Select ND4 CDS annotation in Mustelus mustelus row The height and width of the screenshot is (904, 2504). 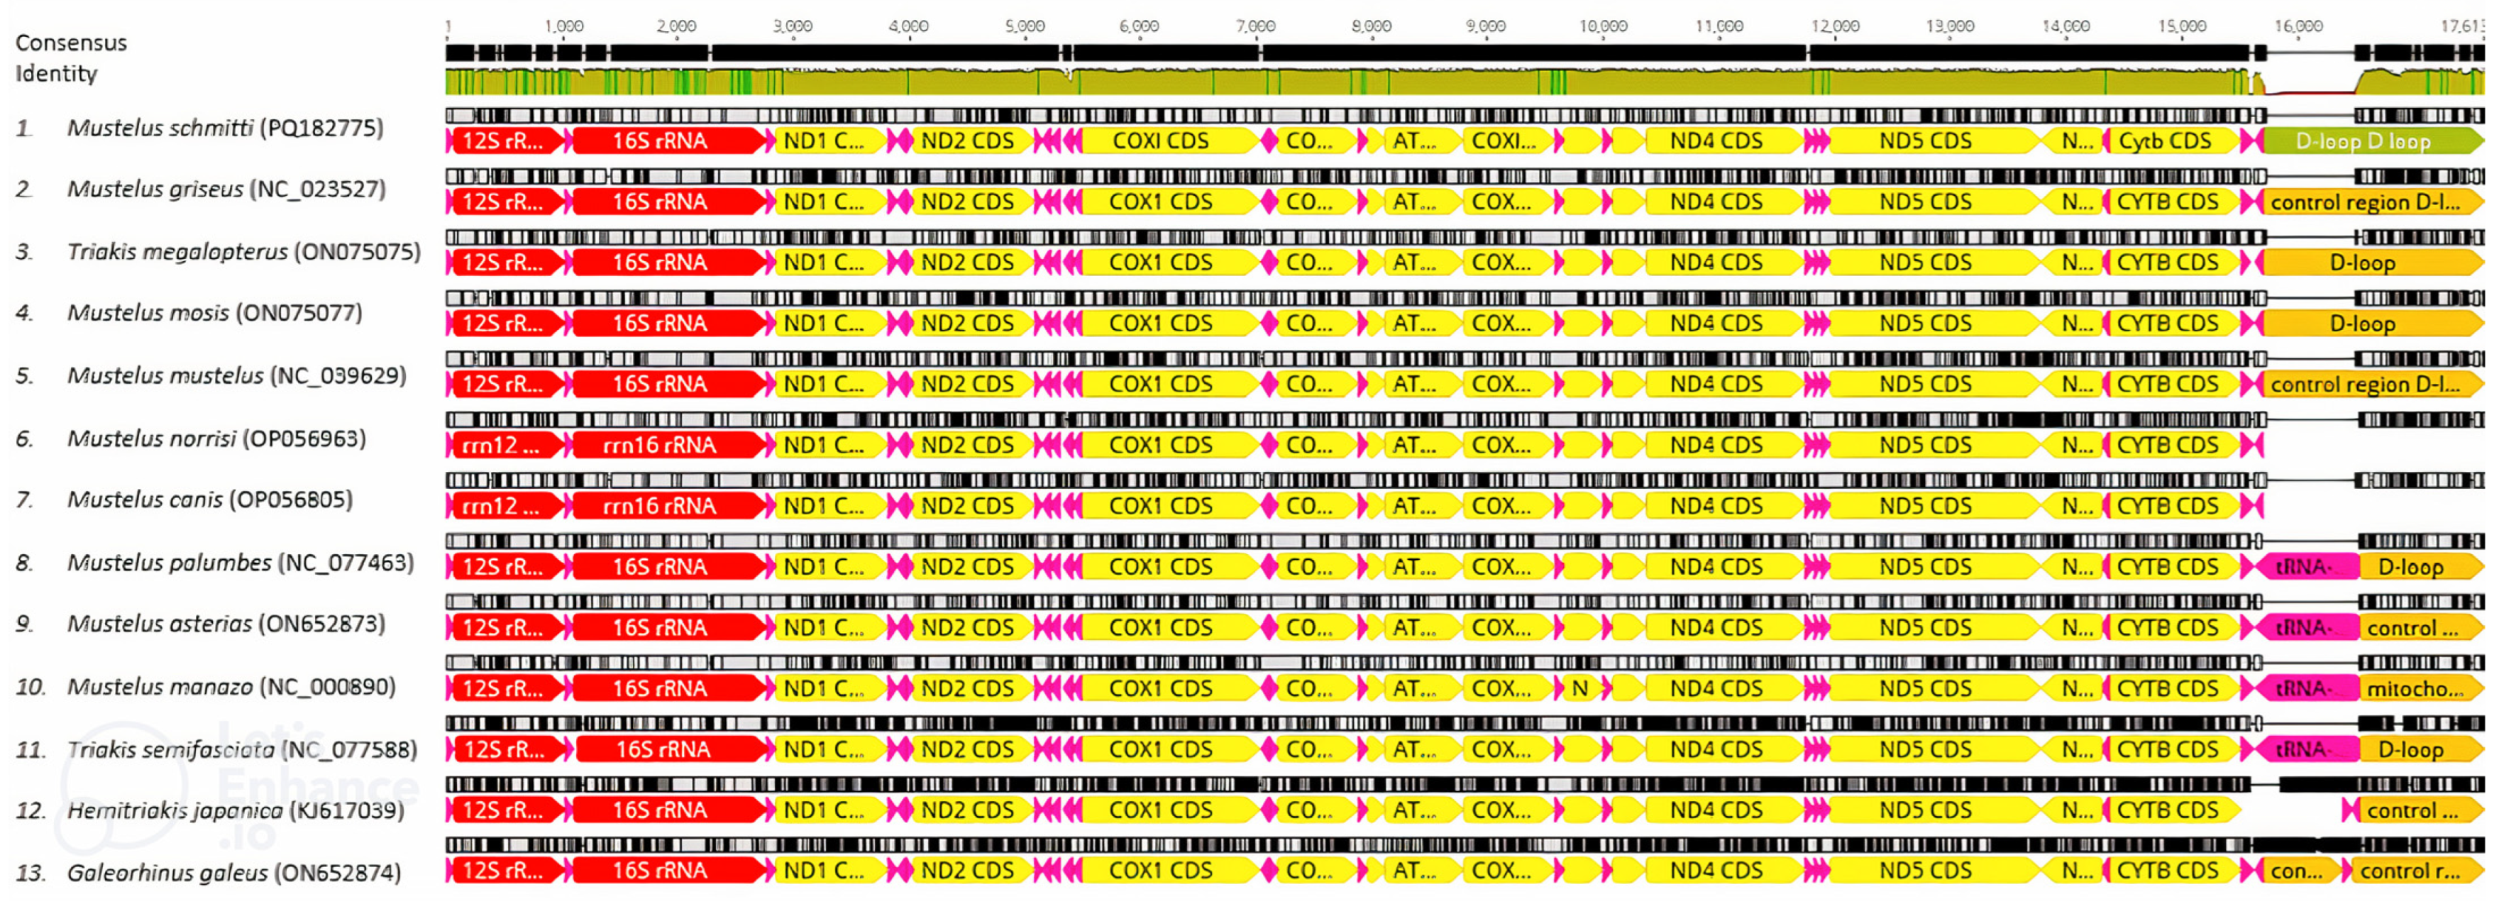point(1716,385)
